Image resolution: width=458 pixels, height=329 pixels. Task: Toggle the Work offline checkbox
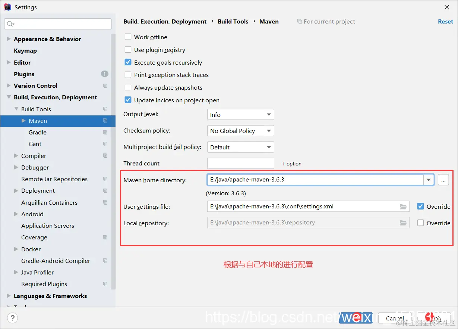128,37
